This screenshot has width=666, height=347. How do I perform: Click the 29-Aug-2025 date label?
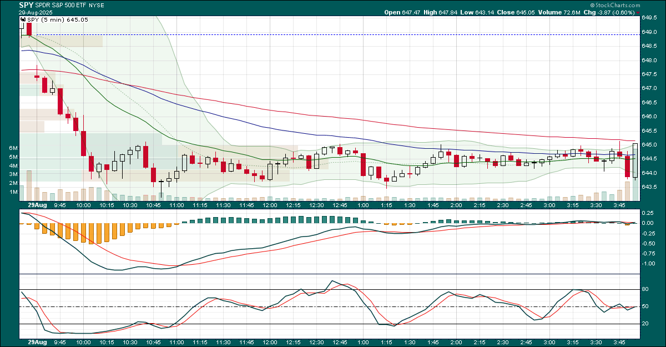click(34, 12)
